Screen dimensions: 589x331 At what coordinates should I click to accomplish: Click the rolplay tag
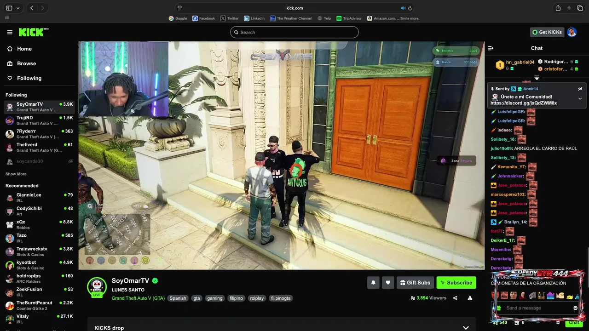[x=256, y=298]
